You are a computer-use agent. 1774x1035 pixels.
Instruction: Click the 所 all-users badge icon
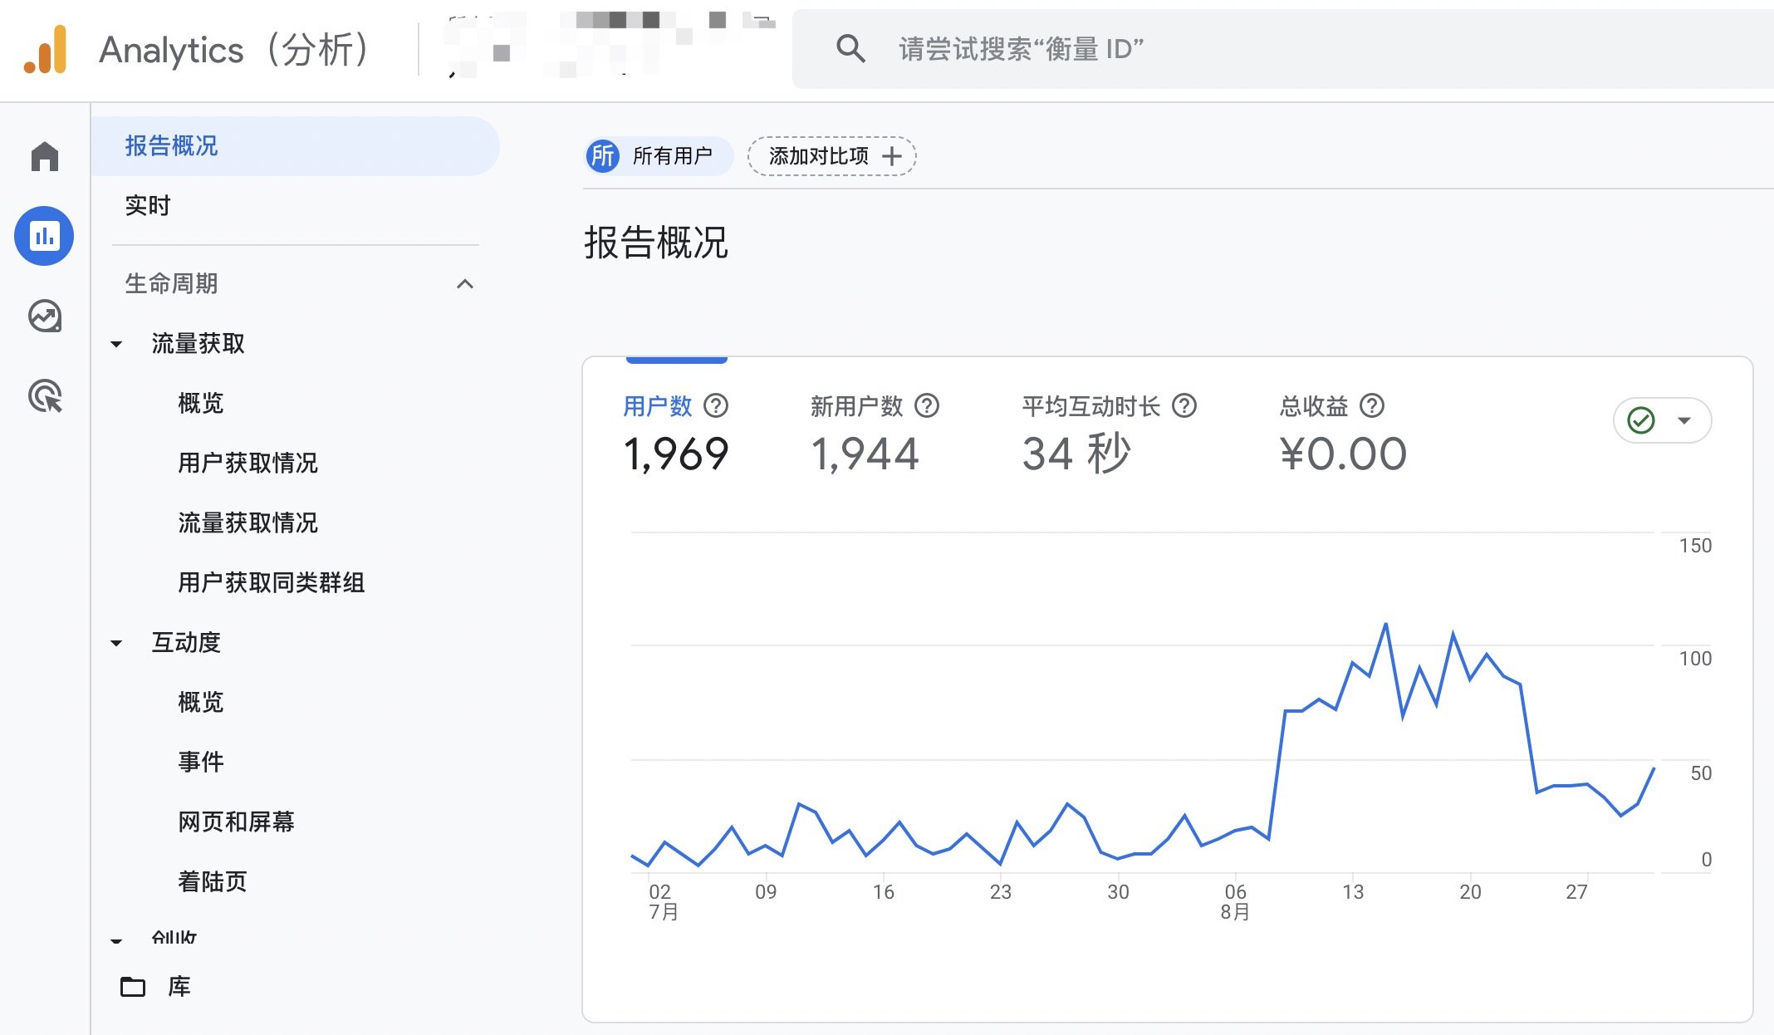point(603,155)
